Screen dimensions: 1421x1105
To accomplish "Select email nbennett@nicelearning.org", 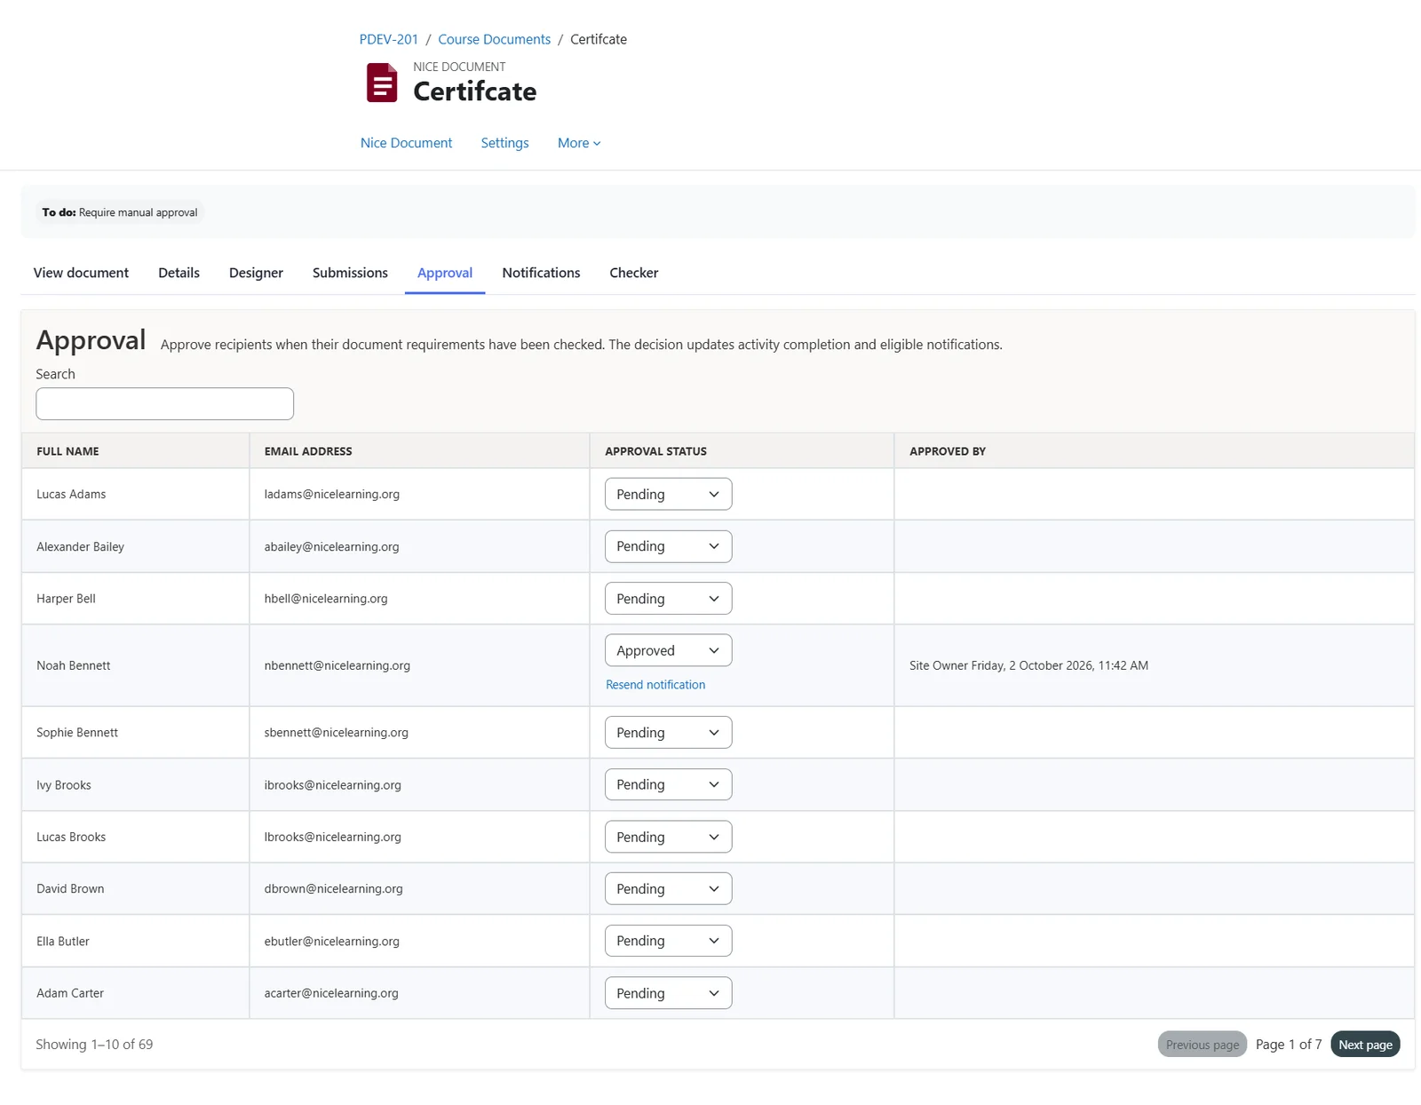I will point(337,665).
